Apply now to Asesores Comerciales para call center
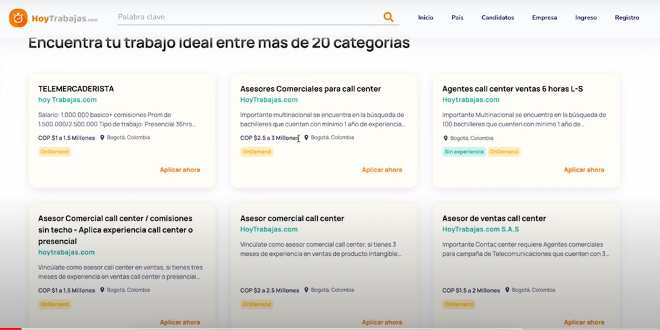 (x=382, y=170)
